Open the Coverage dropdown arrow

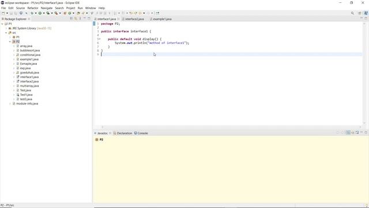click(x=52, y=13)
